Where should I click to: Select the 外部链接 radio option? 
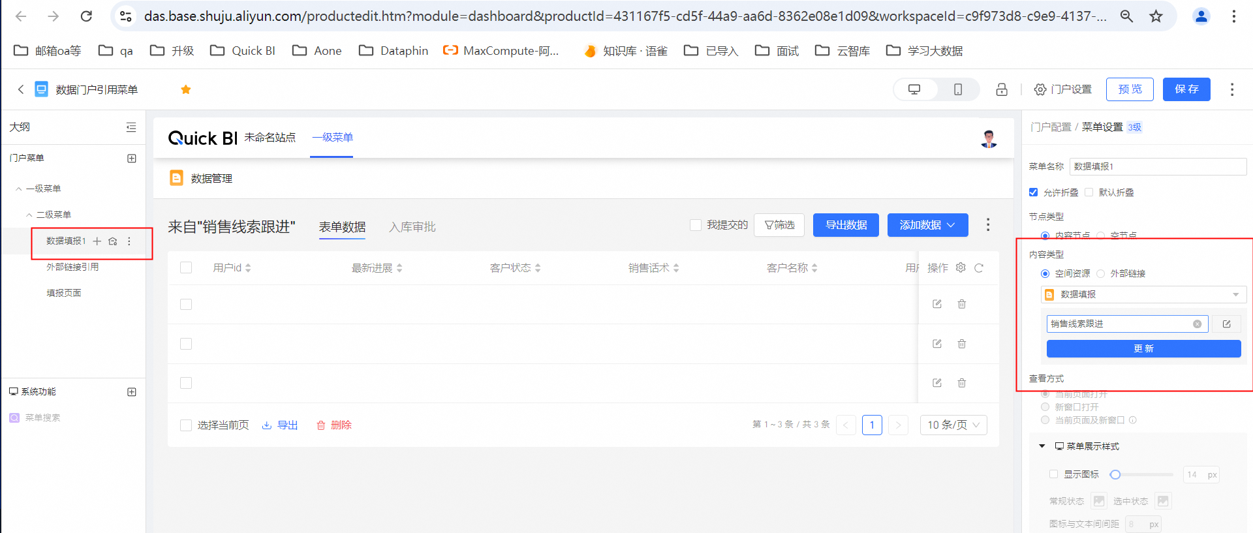coord(1101,273)
